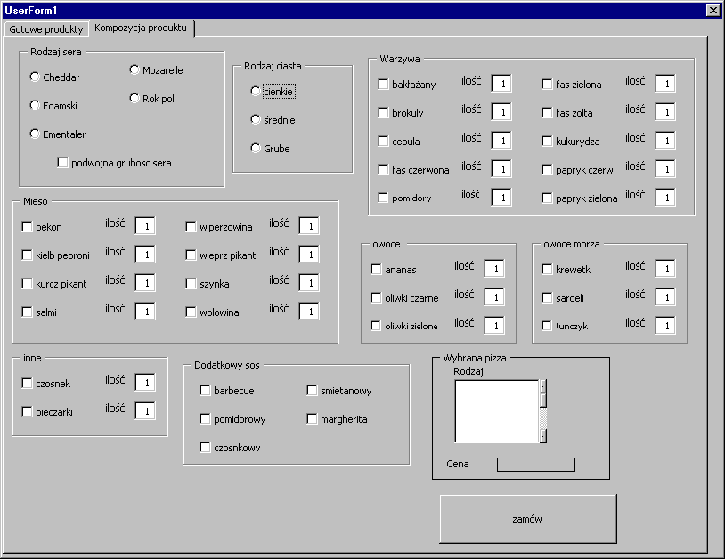725x559 pixels.
Task: Enable the kukurydza vegetable checkbox
Action: tap(548, 142)
